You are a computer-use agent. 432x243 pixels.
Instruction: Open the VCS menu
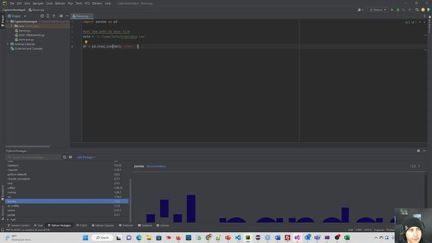click(87, 3)
